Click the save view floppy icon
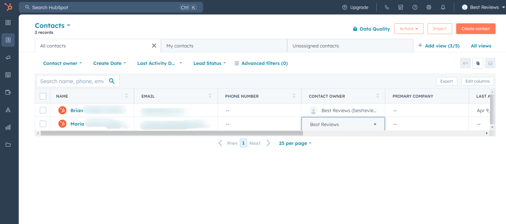 [x=490, y=63]
